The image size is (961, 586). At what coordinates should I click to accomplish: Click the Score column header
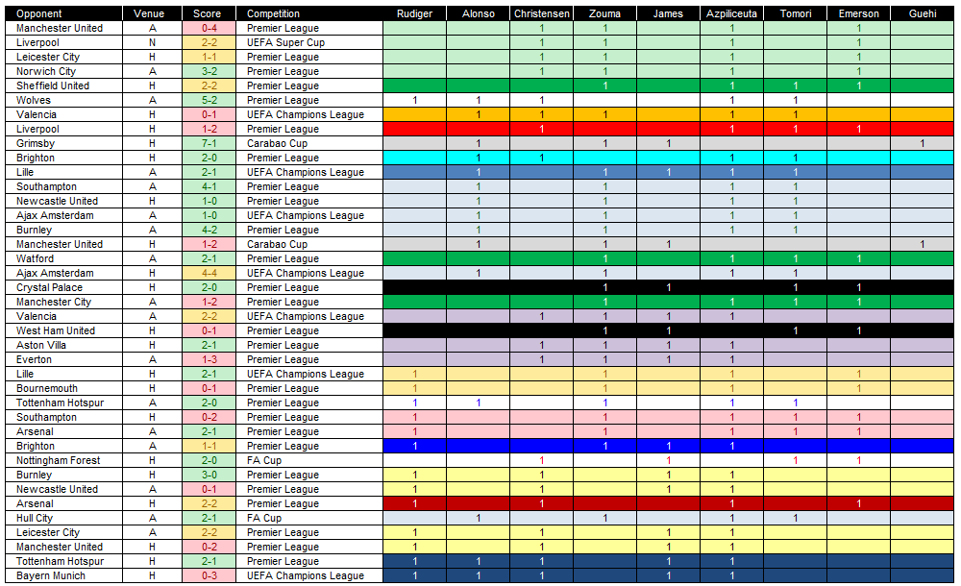click(209, 13)
